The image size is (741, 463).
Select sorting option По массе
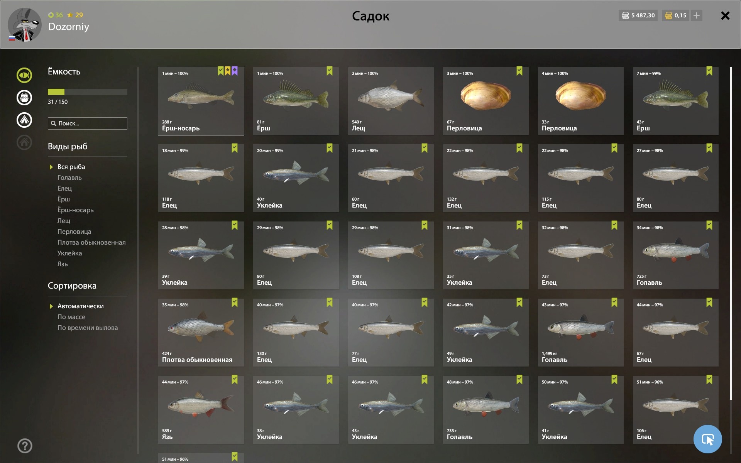pyautogui.click(x=71, y=317)
